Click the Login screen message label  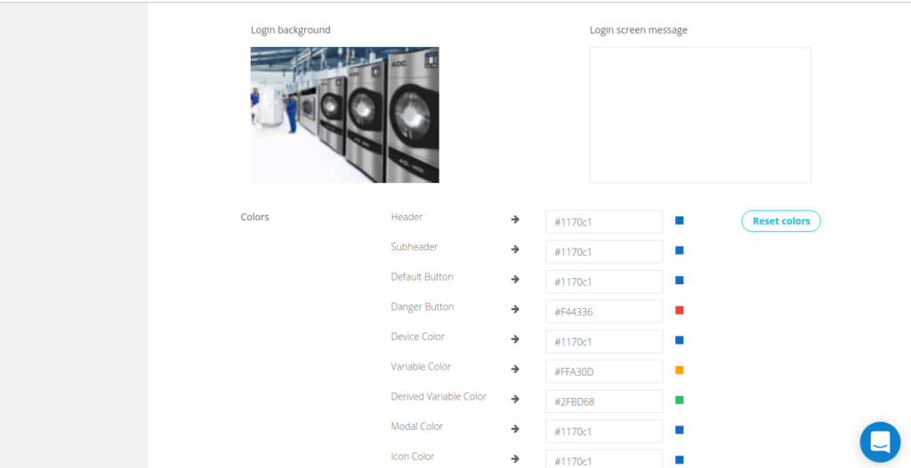pos(639,29)
